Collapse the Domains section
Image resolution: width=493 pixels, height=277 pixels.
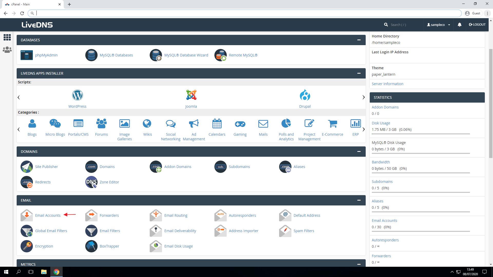pyautogui.click(x=359, y=152)
